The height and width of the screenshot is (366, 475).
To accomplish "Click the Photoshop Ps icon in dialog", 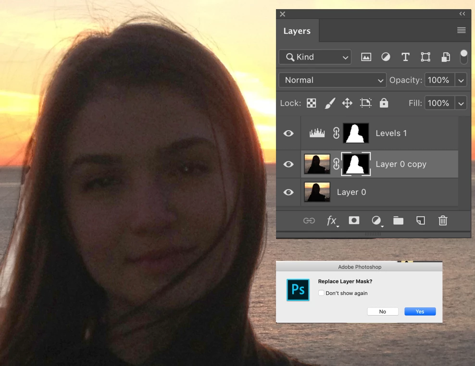I will tap(298, 290).
